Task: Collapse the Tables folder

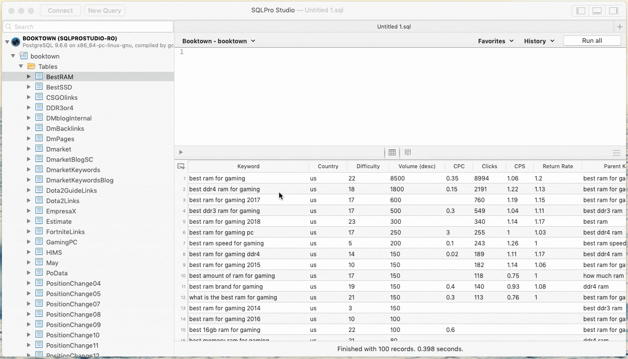Action: coord(21,66)
